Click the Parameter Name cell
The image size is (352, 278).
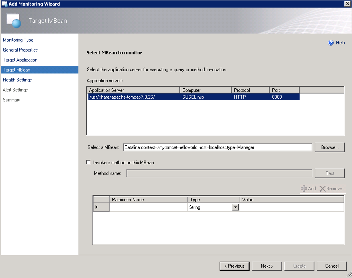(x=148, y=207)
